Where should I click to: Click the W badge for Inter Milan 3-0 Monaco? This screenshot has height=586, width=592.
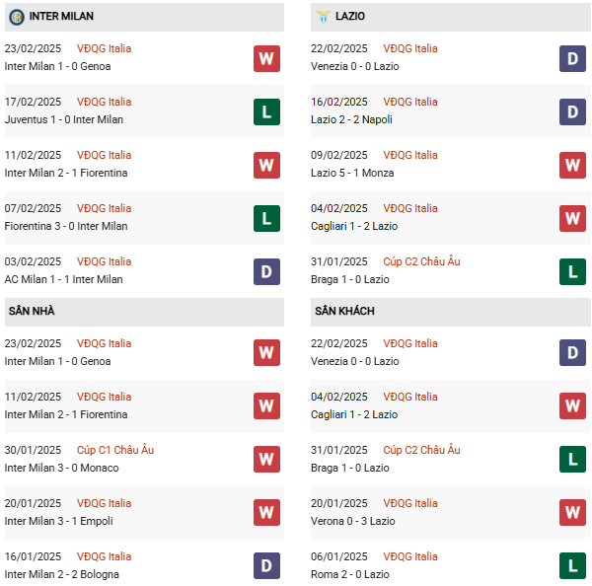[x=266, y=460]
